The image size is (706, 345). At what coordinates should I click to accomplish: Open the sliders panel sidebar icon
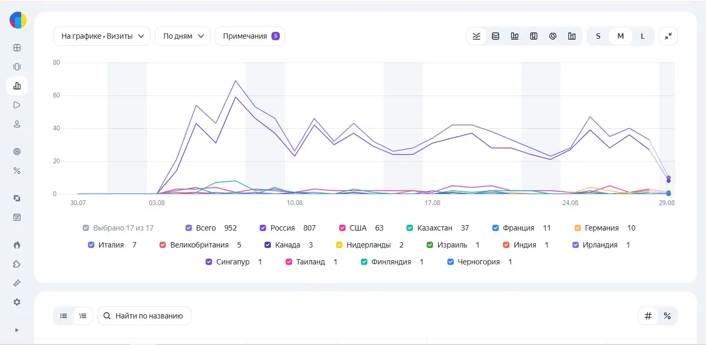[17, 217]
